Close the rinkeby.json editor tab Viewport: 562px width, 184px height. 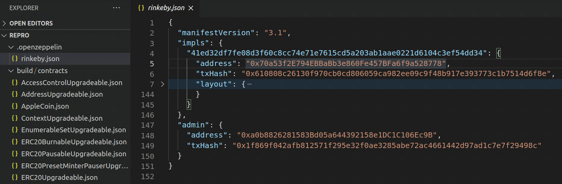(x=191, y=8)
